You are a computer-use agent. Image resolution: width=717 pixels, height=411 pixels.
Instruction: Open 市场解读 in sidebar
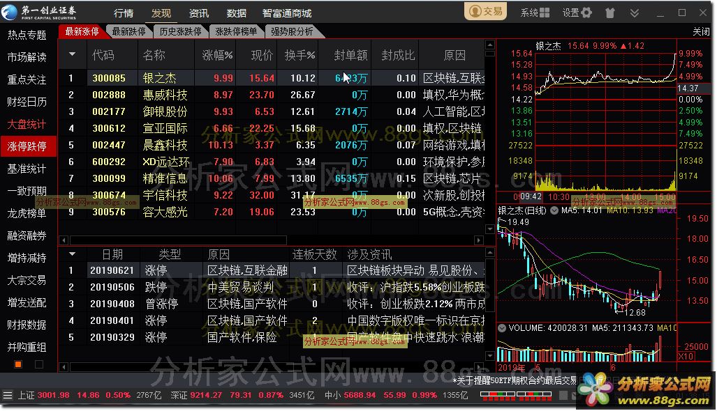point(27,57)
